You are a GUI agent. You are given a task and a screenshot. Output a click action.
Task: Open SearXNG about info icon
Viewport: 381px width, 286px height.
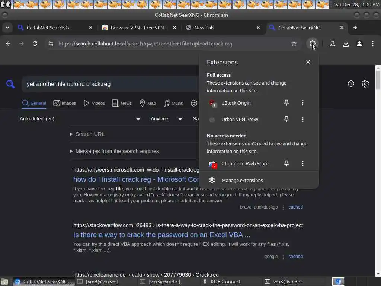coord(351,84)
